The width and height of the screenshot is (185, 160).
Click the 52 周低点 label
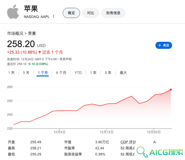[x=128, y=154]
